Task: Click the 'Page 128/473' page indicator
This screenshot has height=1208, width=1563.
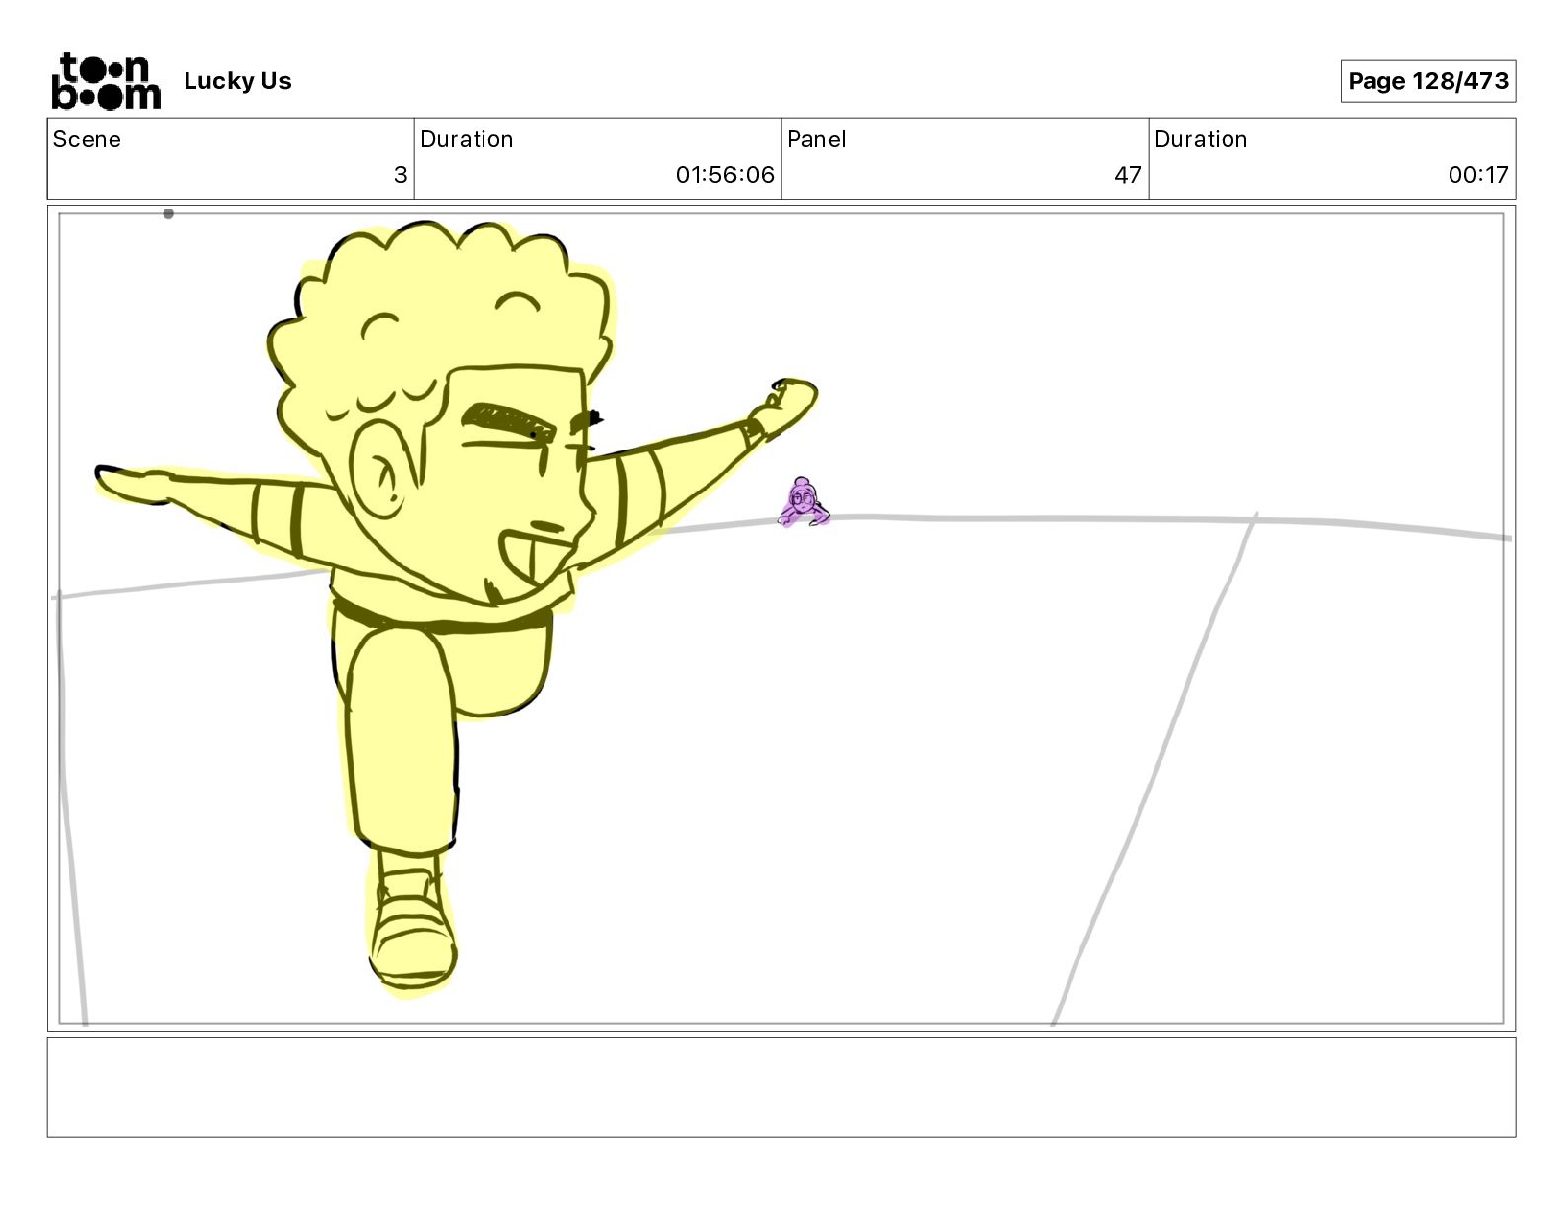Action: tap(1428, 81)
